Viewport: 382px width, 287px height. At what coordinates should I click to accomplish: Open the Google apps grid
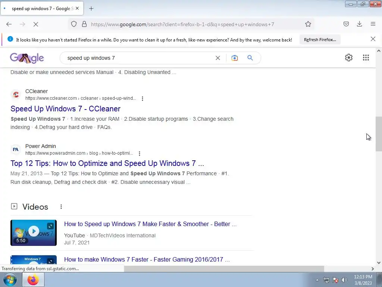click(366, 58)
